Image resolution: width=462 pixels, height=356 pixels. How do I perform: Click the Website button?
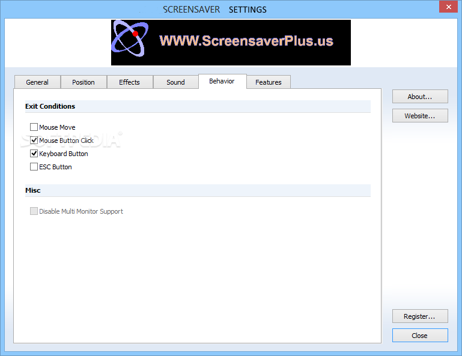tap(420, 116)
